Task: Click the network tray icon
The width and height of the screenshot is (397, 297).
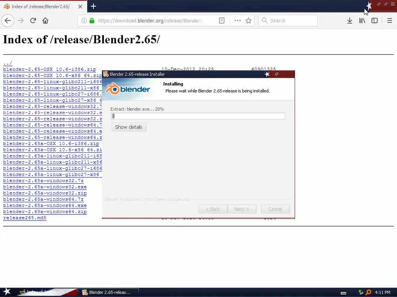Action: click(x=361, y=292)
